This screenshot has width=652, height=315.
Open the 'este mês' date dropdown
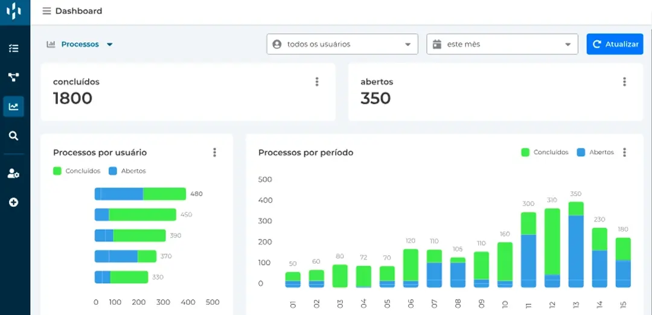tap(502, 44)
